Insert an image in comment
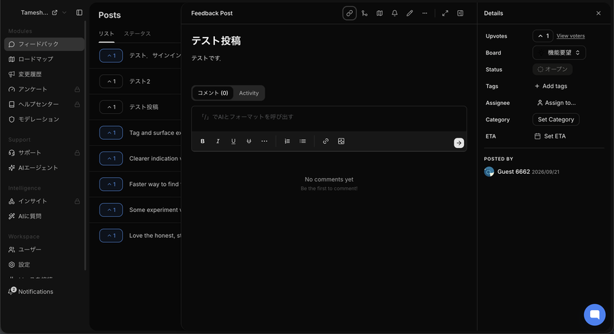This screenshot has width=614, height=334. pyautogui.click(x=341, y=141)
